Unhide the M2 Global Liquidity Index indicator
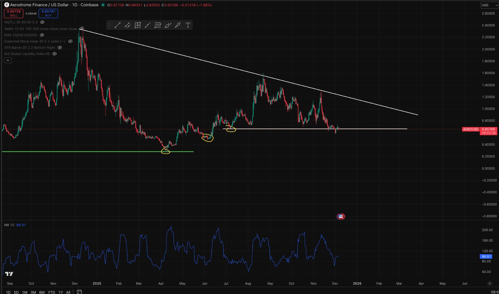The image size is (499, 294). (x=54, y=54)
